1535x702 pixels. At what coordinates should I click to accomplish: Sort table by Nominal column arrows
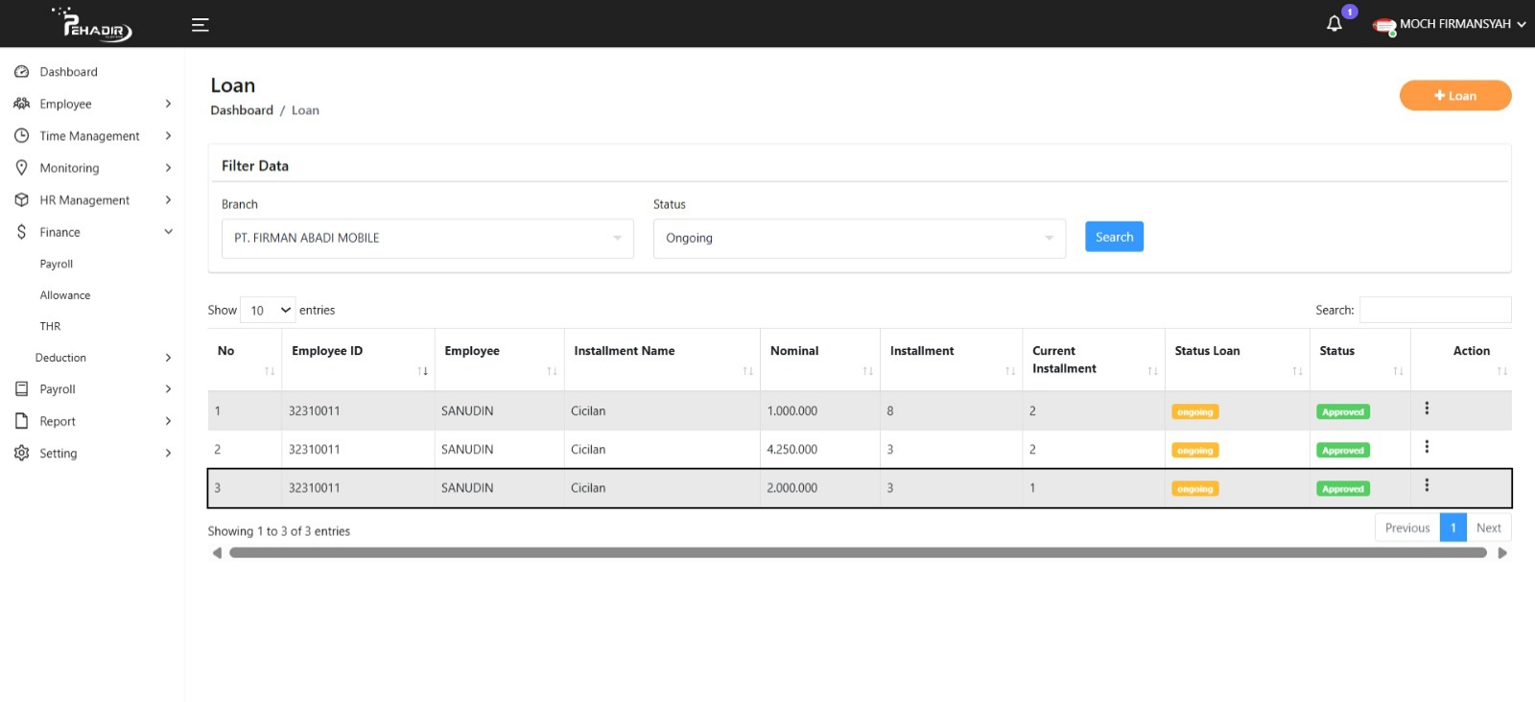coord(867,371)
